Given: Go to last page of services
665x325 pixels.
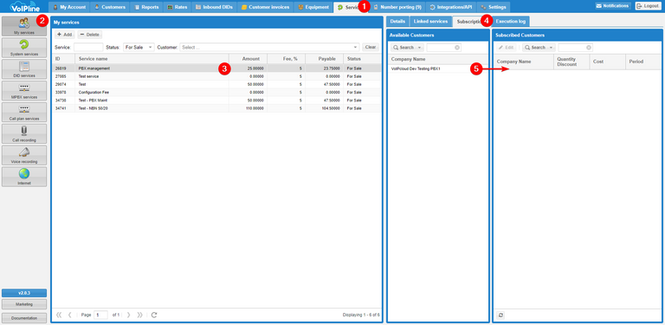Looking at the screenshot, I should pos(140,315).
